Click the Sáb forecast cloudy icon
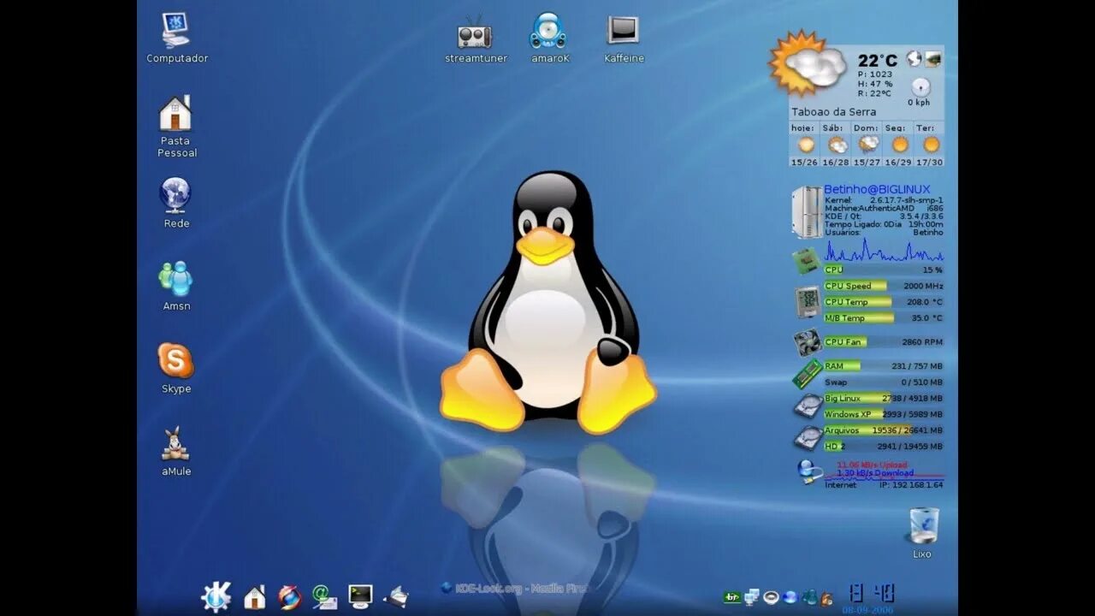The height and width of the screenshot is (616, 1095). 837,145
